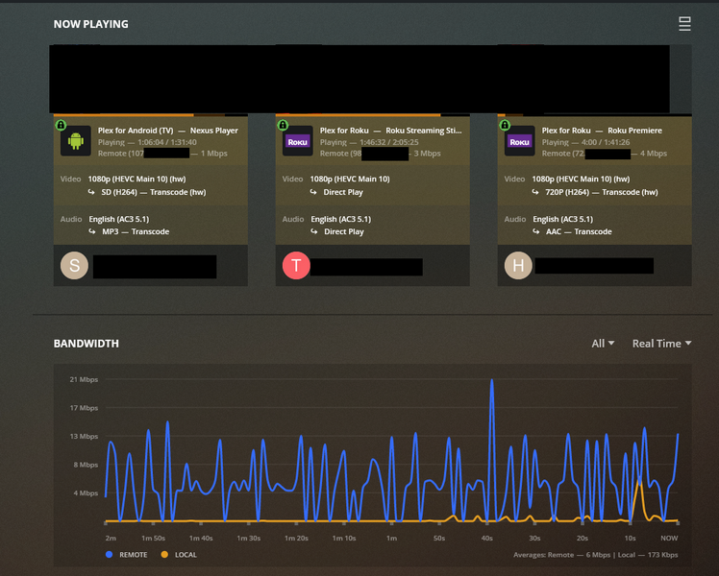Click the Roku icon on Roku Premiere session
The height and width of the screenshot is (576, 719).
pos(519,141)
